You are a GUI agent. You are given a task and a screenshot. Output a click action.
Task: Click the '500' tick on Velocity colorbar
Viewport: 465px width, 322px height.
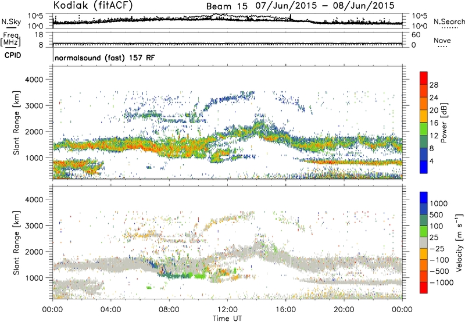(437, 214)
